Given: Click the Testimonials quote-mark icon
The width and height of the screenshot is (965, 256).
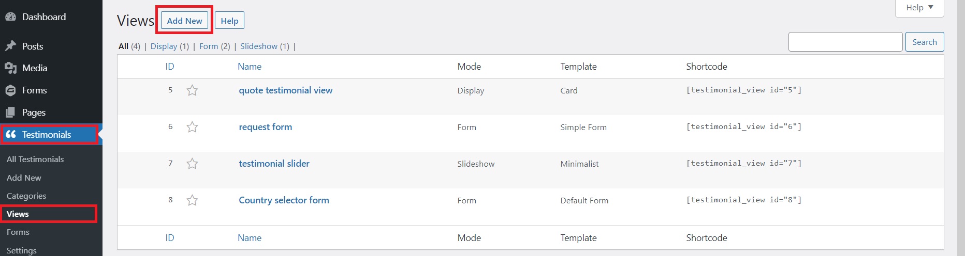Looking at the screenshot, I should [x=10, y=134].
